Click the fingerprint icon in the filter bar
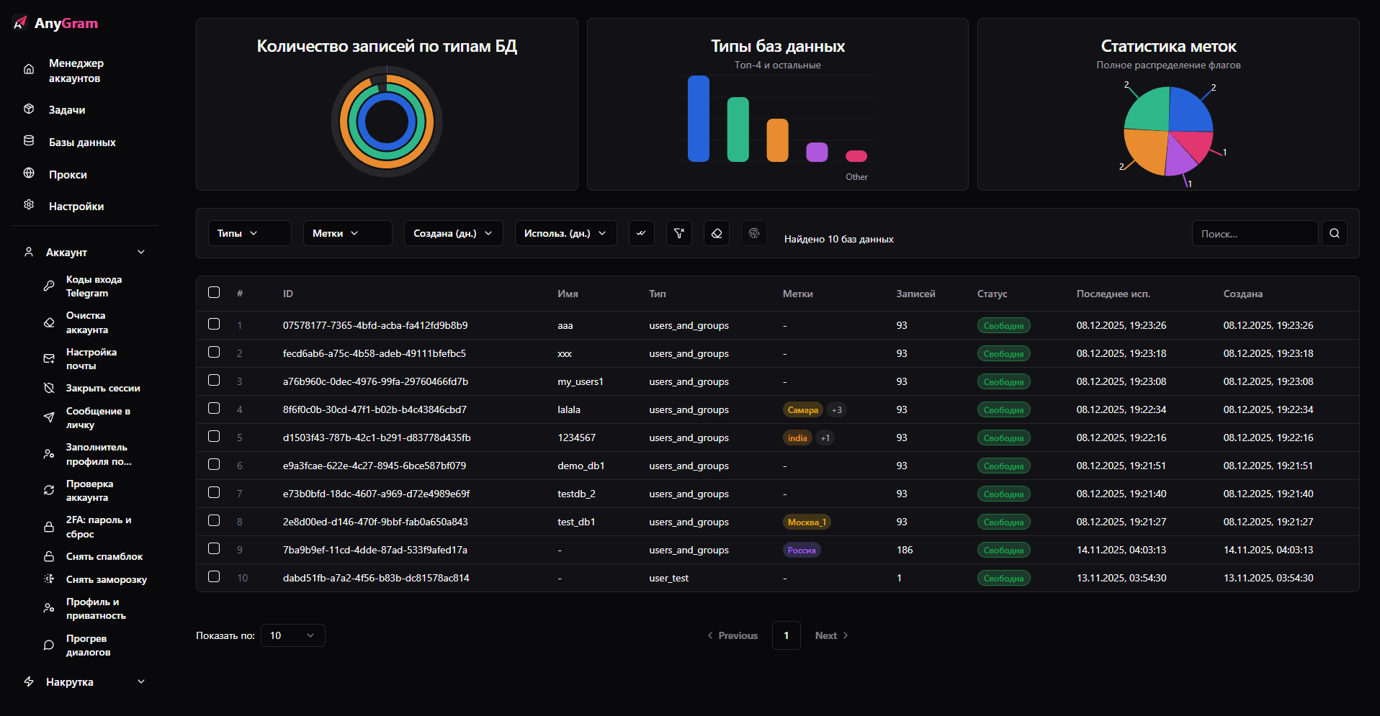Image resolution: width=1380 pixels, height=716 pixels. (753, 233)
